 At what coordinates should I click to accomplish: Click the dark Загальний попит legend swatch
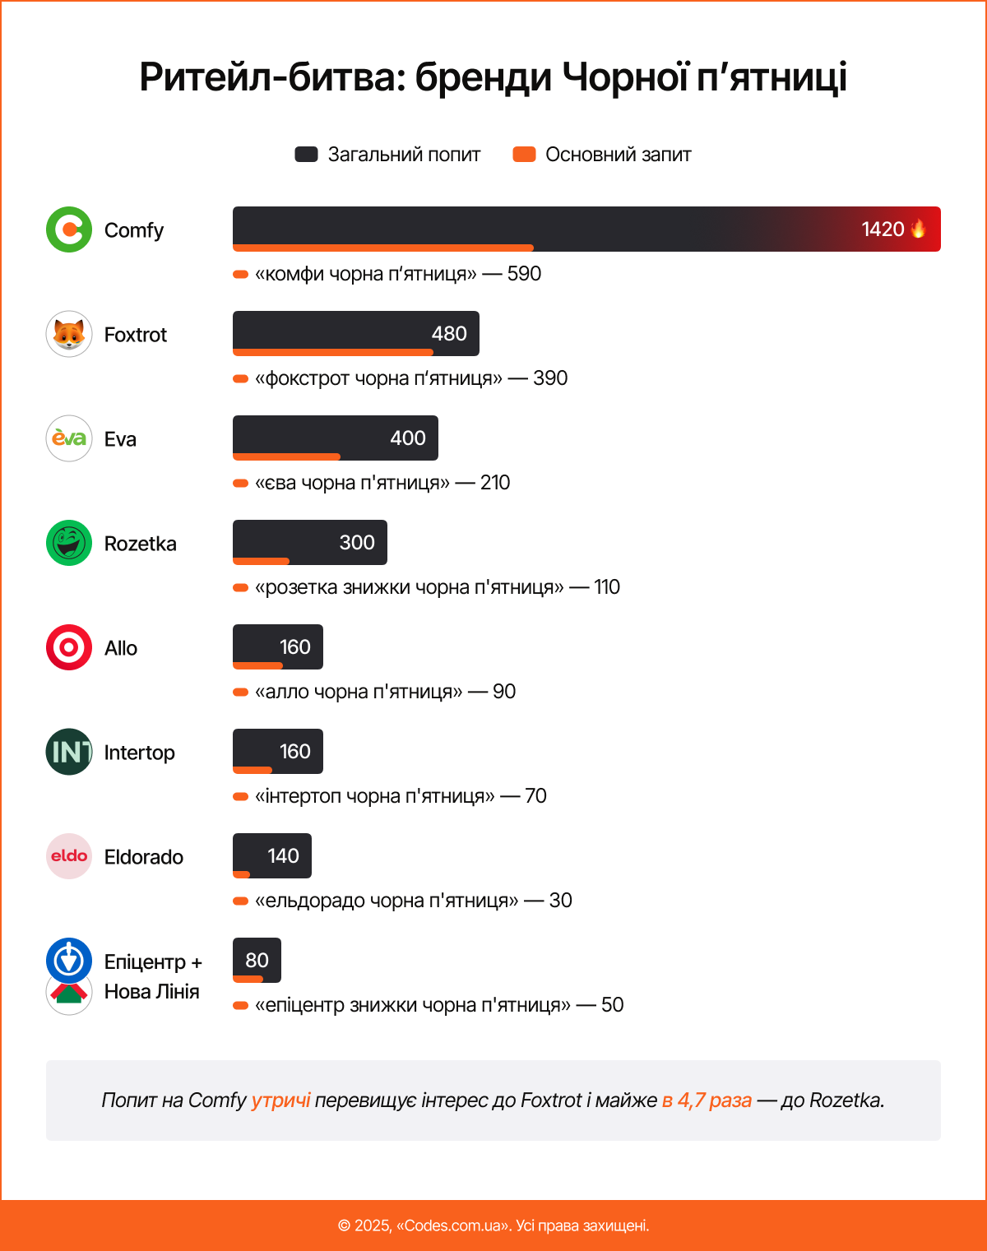306,155
